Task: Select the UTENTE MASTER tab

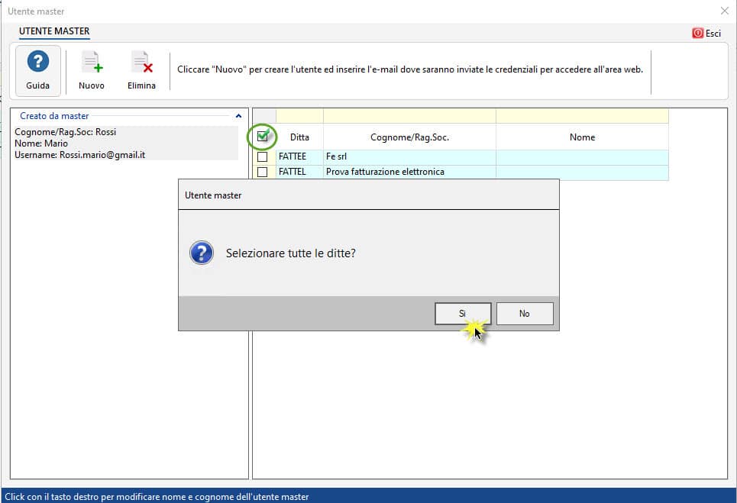Action: (x=54, y=31)
